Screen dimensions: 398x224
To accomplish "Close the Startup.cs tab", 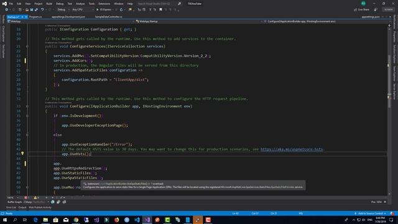I will pyautogui.click(x=26, y=17).
